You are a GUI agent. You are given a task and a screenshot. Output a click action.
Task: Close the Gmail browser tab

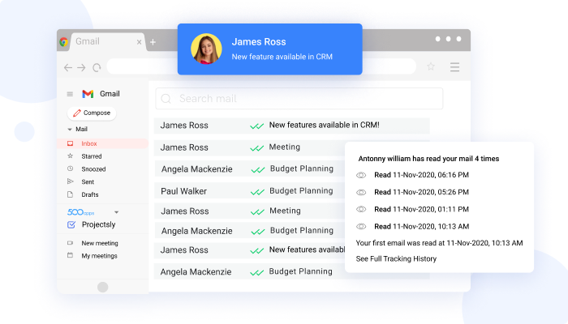click(x=139, y=42)
